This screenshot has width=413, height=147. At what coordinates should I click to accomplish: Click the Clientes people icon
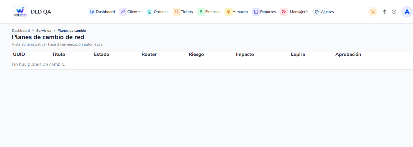pos(123,12)
